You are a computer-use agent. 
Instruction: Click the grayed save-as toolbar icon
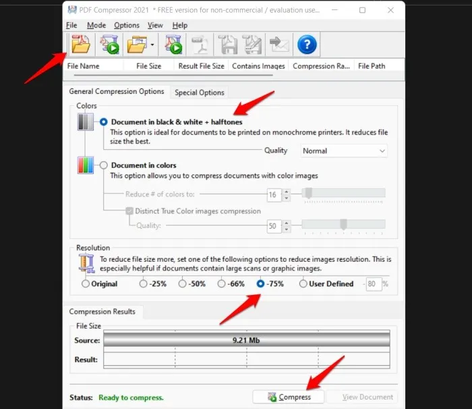(x=252, y=45)
